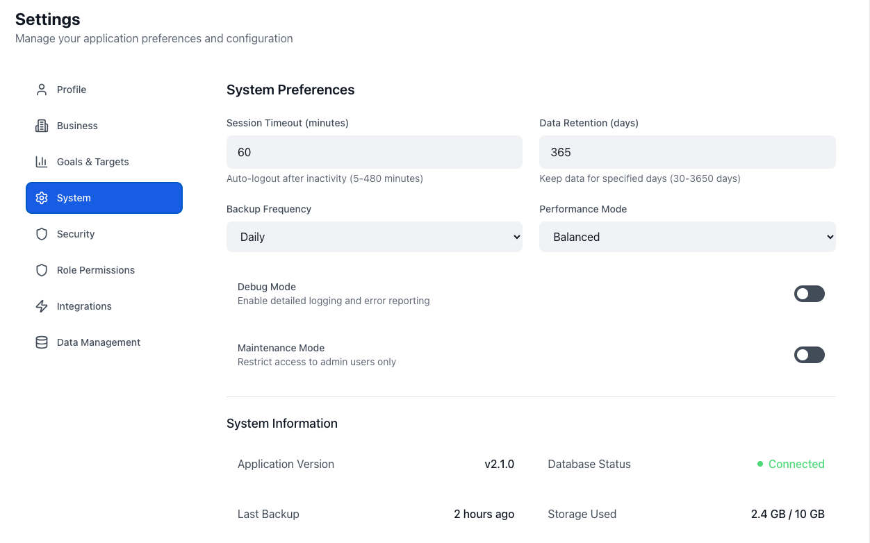Open the Business settings label
870x543 pixels.
coord(77,126)
